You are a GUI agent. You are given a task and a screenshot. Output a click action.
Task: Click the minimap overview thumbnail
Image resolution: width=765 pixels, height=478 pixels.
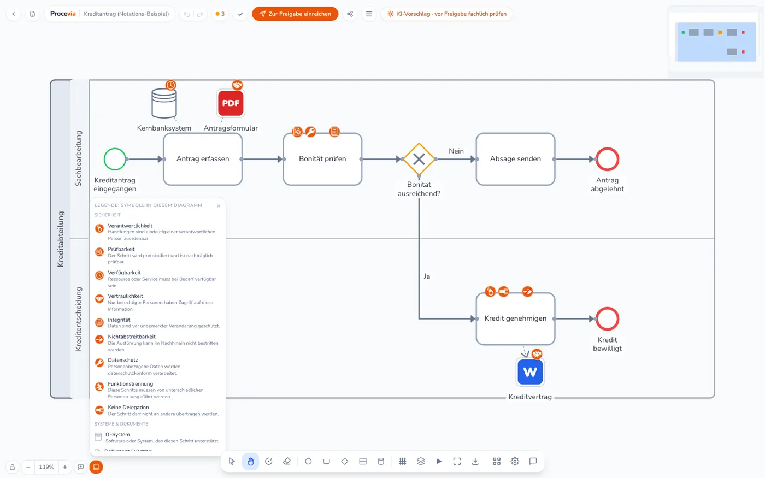click(x=715, y=42)
